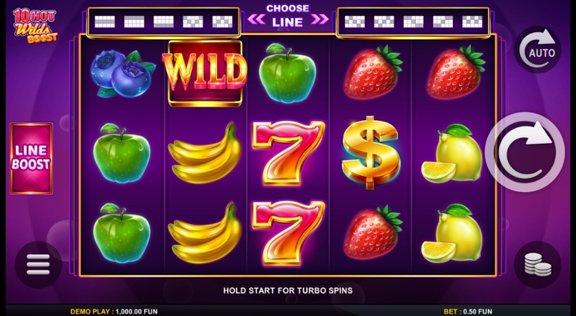Click the 10 Hot Wilds Boost logo
This screenshot has width=576, height=316.
click(x=35, y=25)
